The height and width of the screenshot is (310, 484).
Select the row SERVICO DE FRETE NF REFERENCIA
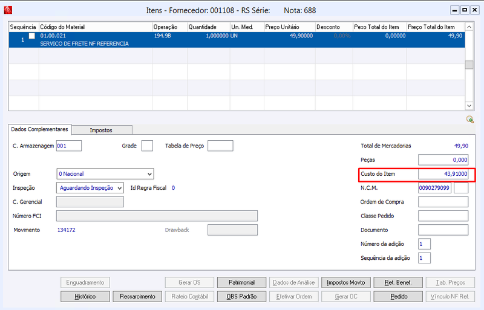point(237,40)
